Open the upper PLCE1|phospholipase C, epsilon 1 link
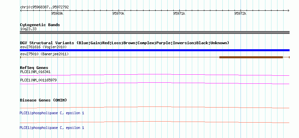The height and width of the screenshot is (138, 299). coord(52,113)
